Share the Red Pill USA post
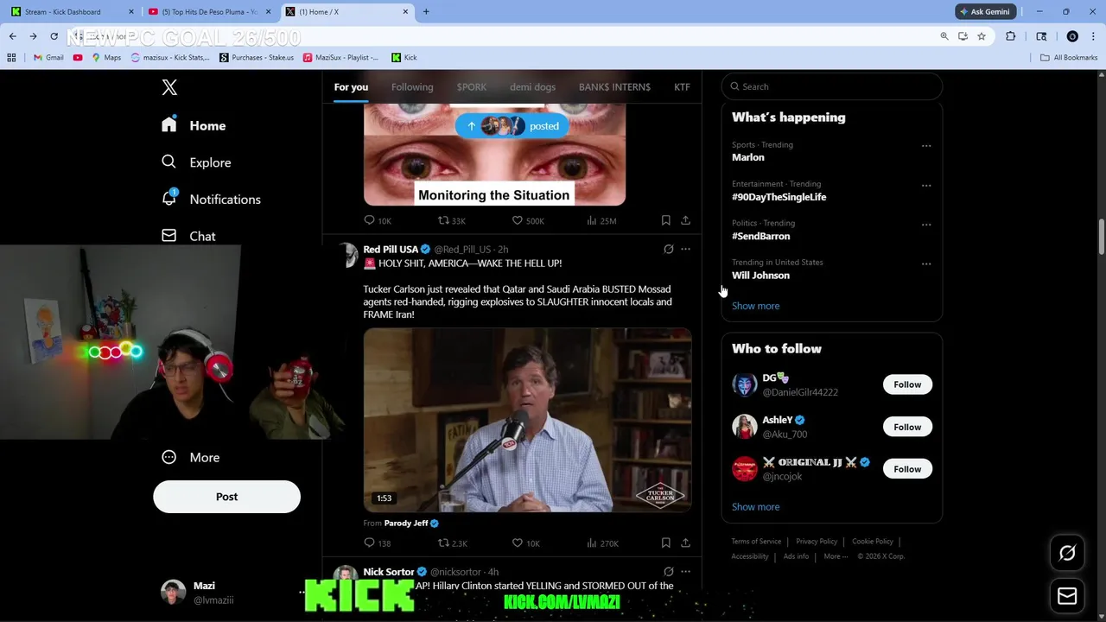Viewport: 1106px width, 622px height. [x=685, y=543]
